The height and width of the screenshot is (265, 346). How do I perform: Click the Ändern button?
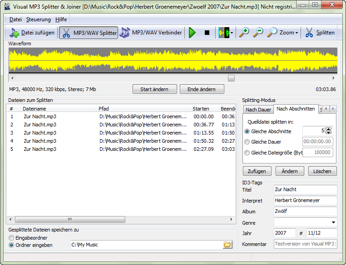[290, 171]
